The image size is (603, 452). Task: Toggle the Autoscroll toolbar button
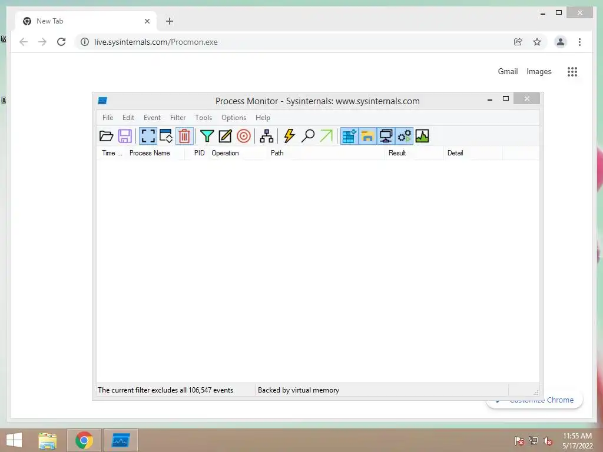(x=166, y=136)
